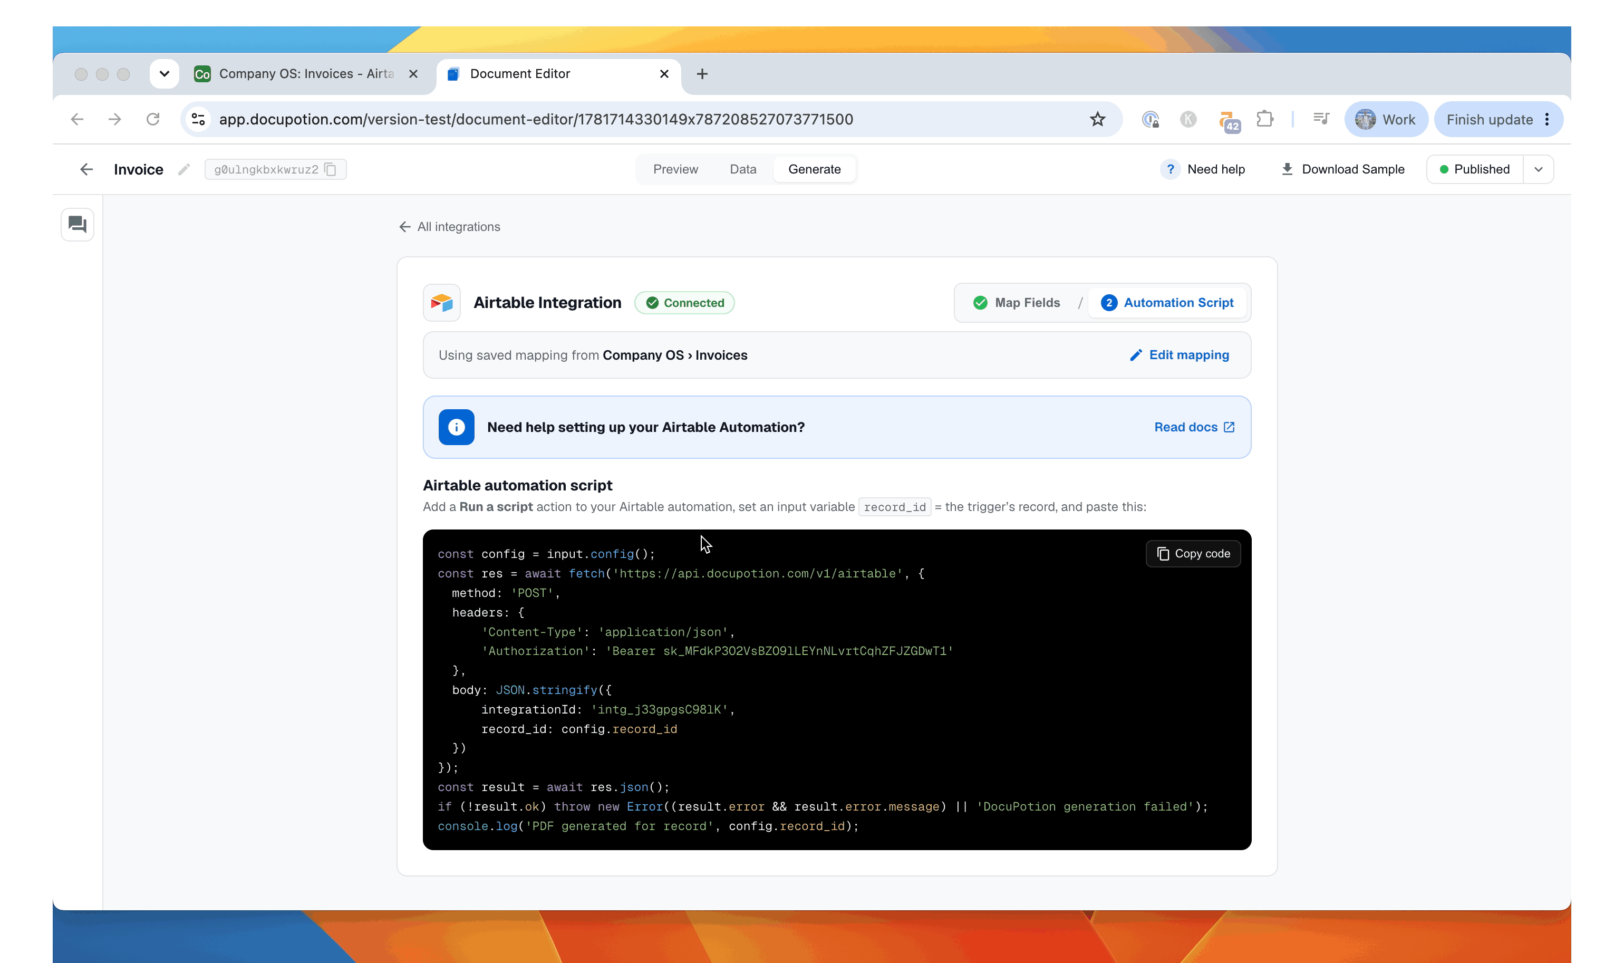The image size is (1624, 963).
Task: Bookmark this page with the star icon
Action: click(x=1097, y=119)
